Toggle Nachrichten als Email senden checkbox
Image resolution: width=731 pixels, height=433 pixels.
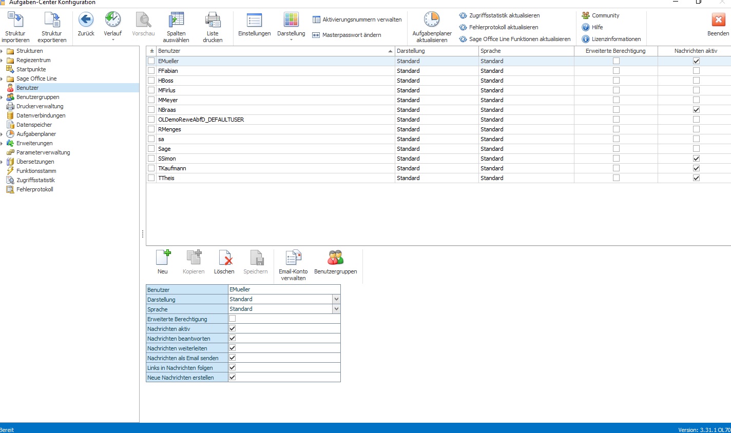pos(233,358)
